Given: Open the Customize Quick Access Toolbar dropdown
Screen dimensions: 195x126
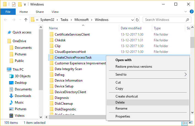Looking at the screenshot, I should click(x=25, y=5).
